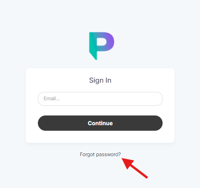Click the white Sign In card
200x188 pixels.
click(x=100, y=105)
